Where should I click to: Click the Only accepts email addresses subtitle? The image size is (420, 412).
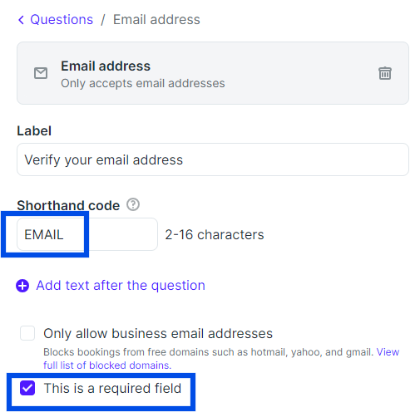[x=143, y=83]
